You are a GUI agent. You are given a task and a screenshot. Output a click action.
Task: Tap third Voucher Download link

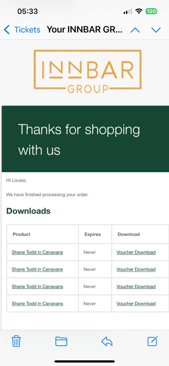pos(136,286)
